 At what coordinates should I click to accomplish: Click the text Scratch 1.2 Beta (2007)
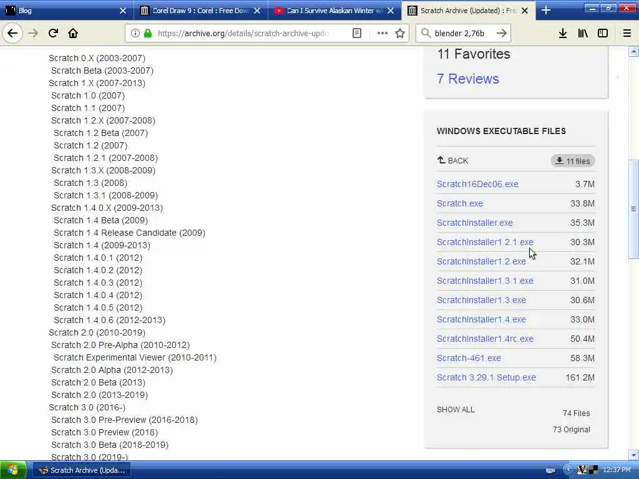pyautogui.click(x=100, y=133)
